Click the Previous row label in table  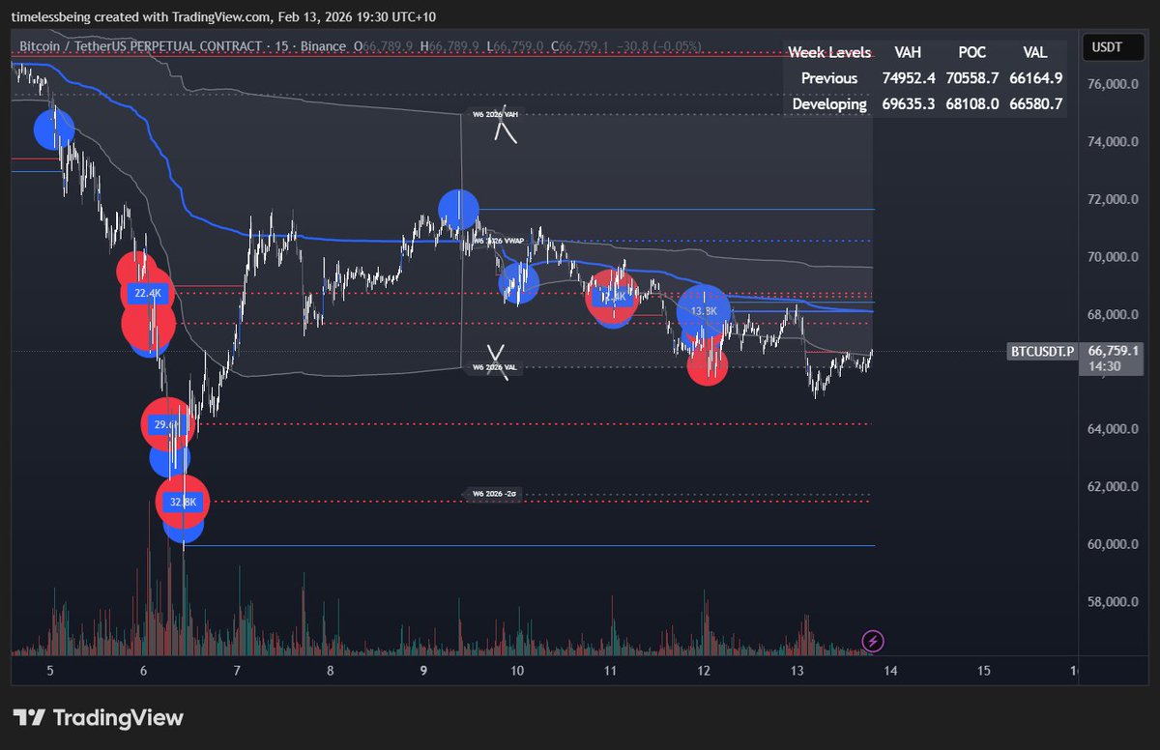click(x=829, y=78)
